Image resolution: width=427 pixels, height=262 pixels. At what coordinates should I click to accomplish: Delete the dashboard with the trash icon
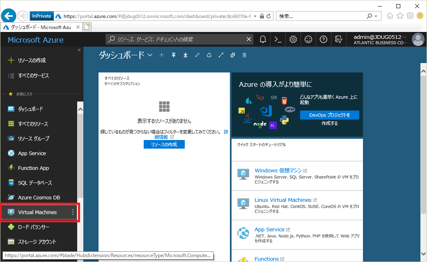[x=244, y=55]
